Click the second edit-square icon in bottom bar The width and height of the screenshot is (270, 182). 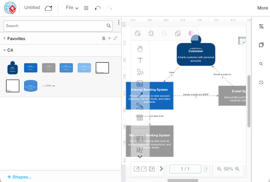pyautogui.click(x=144, y=169)
